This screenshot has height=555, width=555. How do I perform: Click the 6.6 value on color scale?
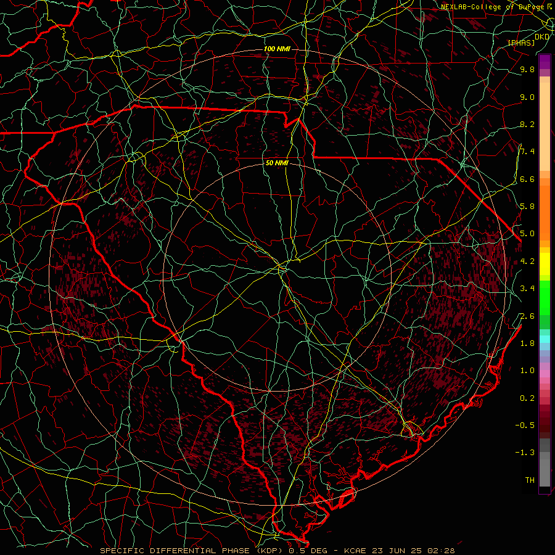coord(527,179)
